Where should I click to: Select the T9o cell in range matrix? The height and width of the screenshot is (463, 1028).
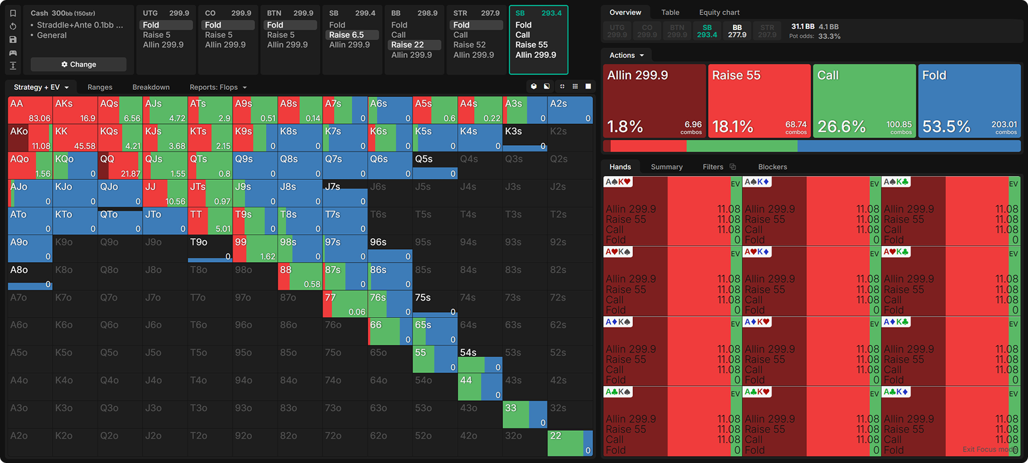(x=209, y=249)
